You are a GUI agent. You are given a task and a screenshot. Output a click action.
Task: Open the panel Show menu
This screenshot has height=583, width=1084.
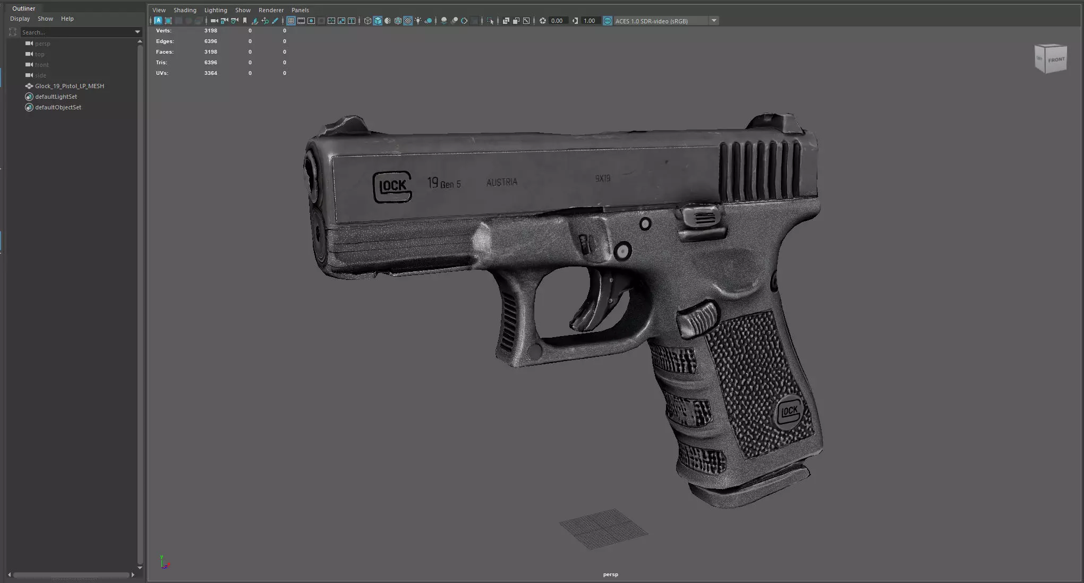[x=243, y=10]
